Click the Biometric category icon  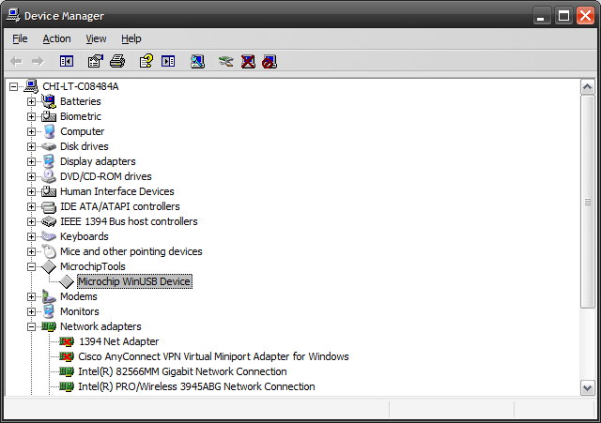pyautogui.click(x=49, y=116)
